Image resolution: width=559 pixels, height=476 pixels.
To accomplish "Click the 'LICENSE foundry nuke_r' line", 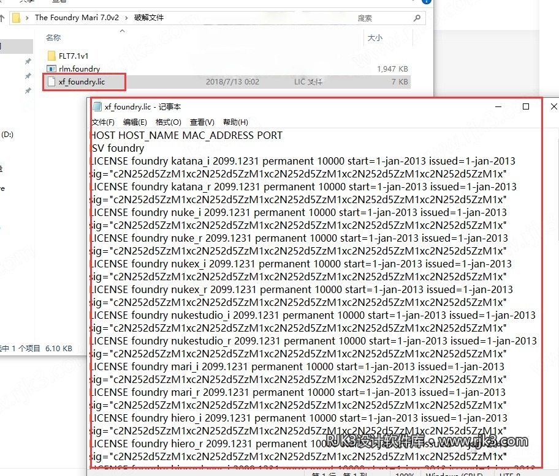I will tap(300, 238).
